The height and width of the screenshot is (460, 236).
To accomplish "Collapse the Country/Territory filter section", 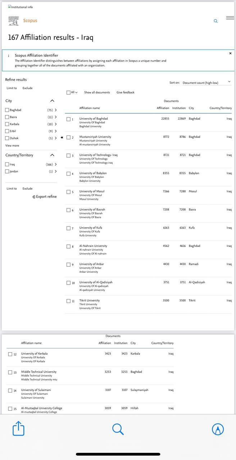I will tap(52, 155).
